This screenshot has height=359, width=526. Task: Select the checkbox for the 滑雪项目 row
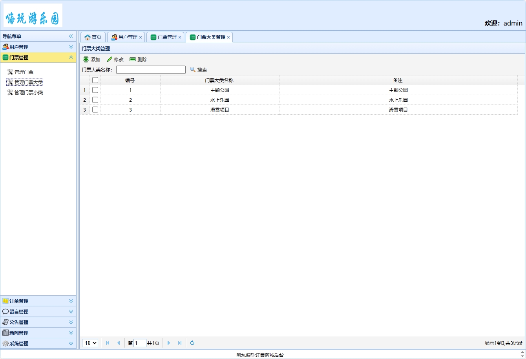click(95, 110)
